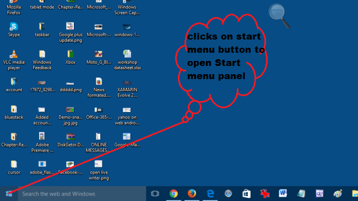Screen dimensions: 358x201
Task: Select the workshop datasheet.xlsx file
Action: (127, 60)
